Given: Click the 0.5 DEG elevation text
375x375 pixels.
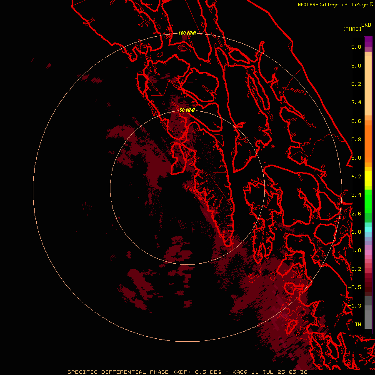Looking at the screenshot, I should click(x=209, y=372).
